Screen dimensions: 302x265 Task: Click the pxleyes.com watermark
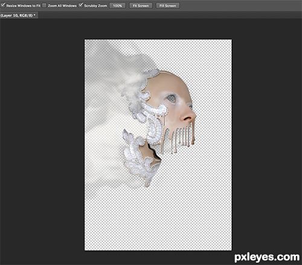point(267,257)
